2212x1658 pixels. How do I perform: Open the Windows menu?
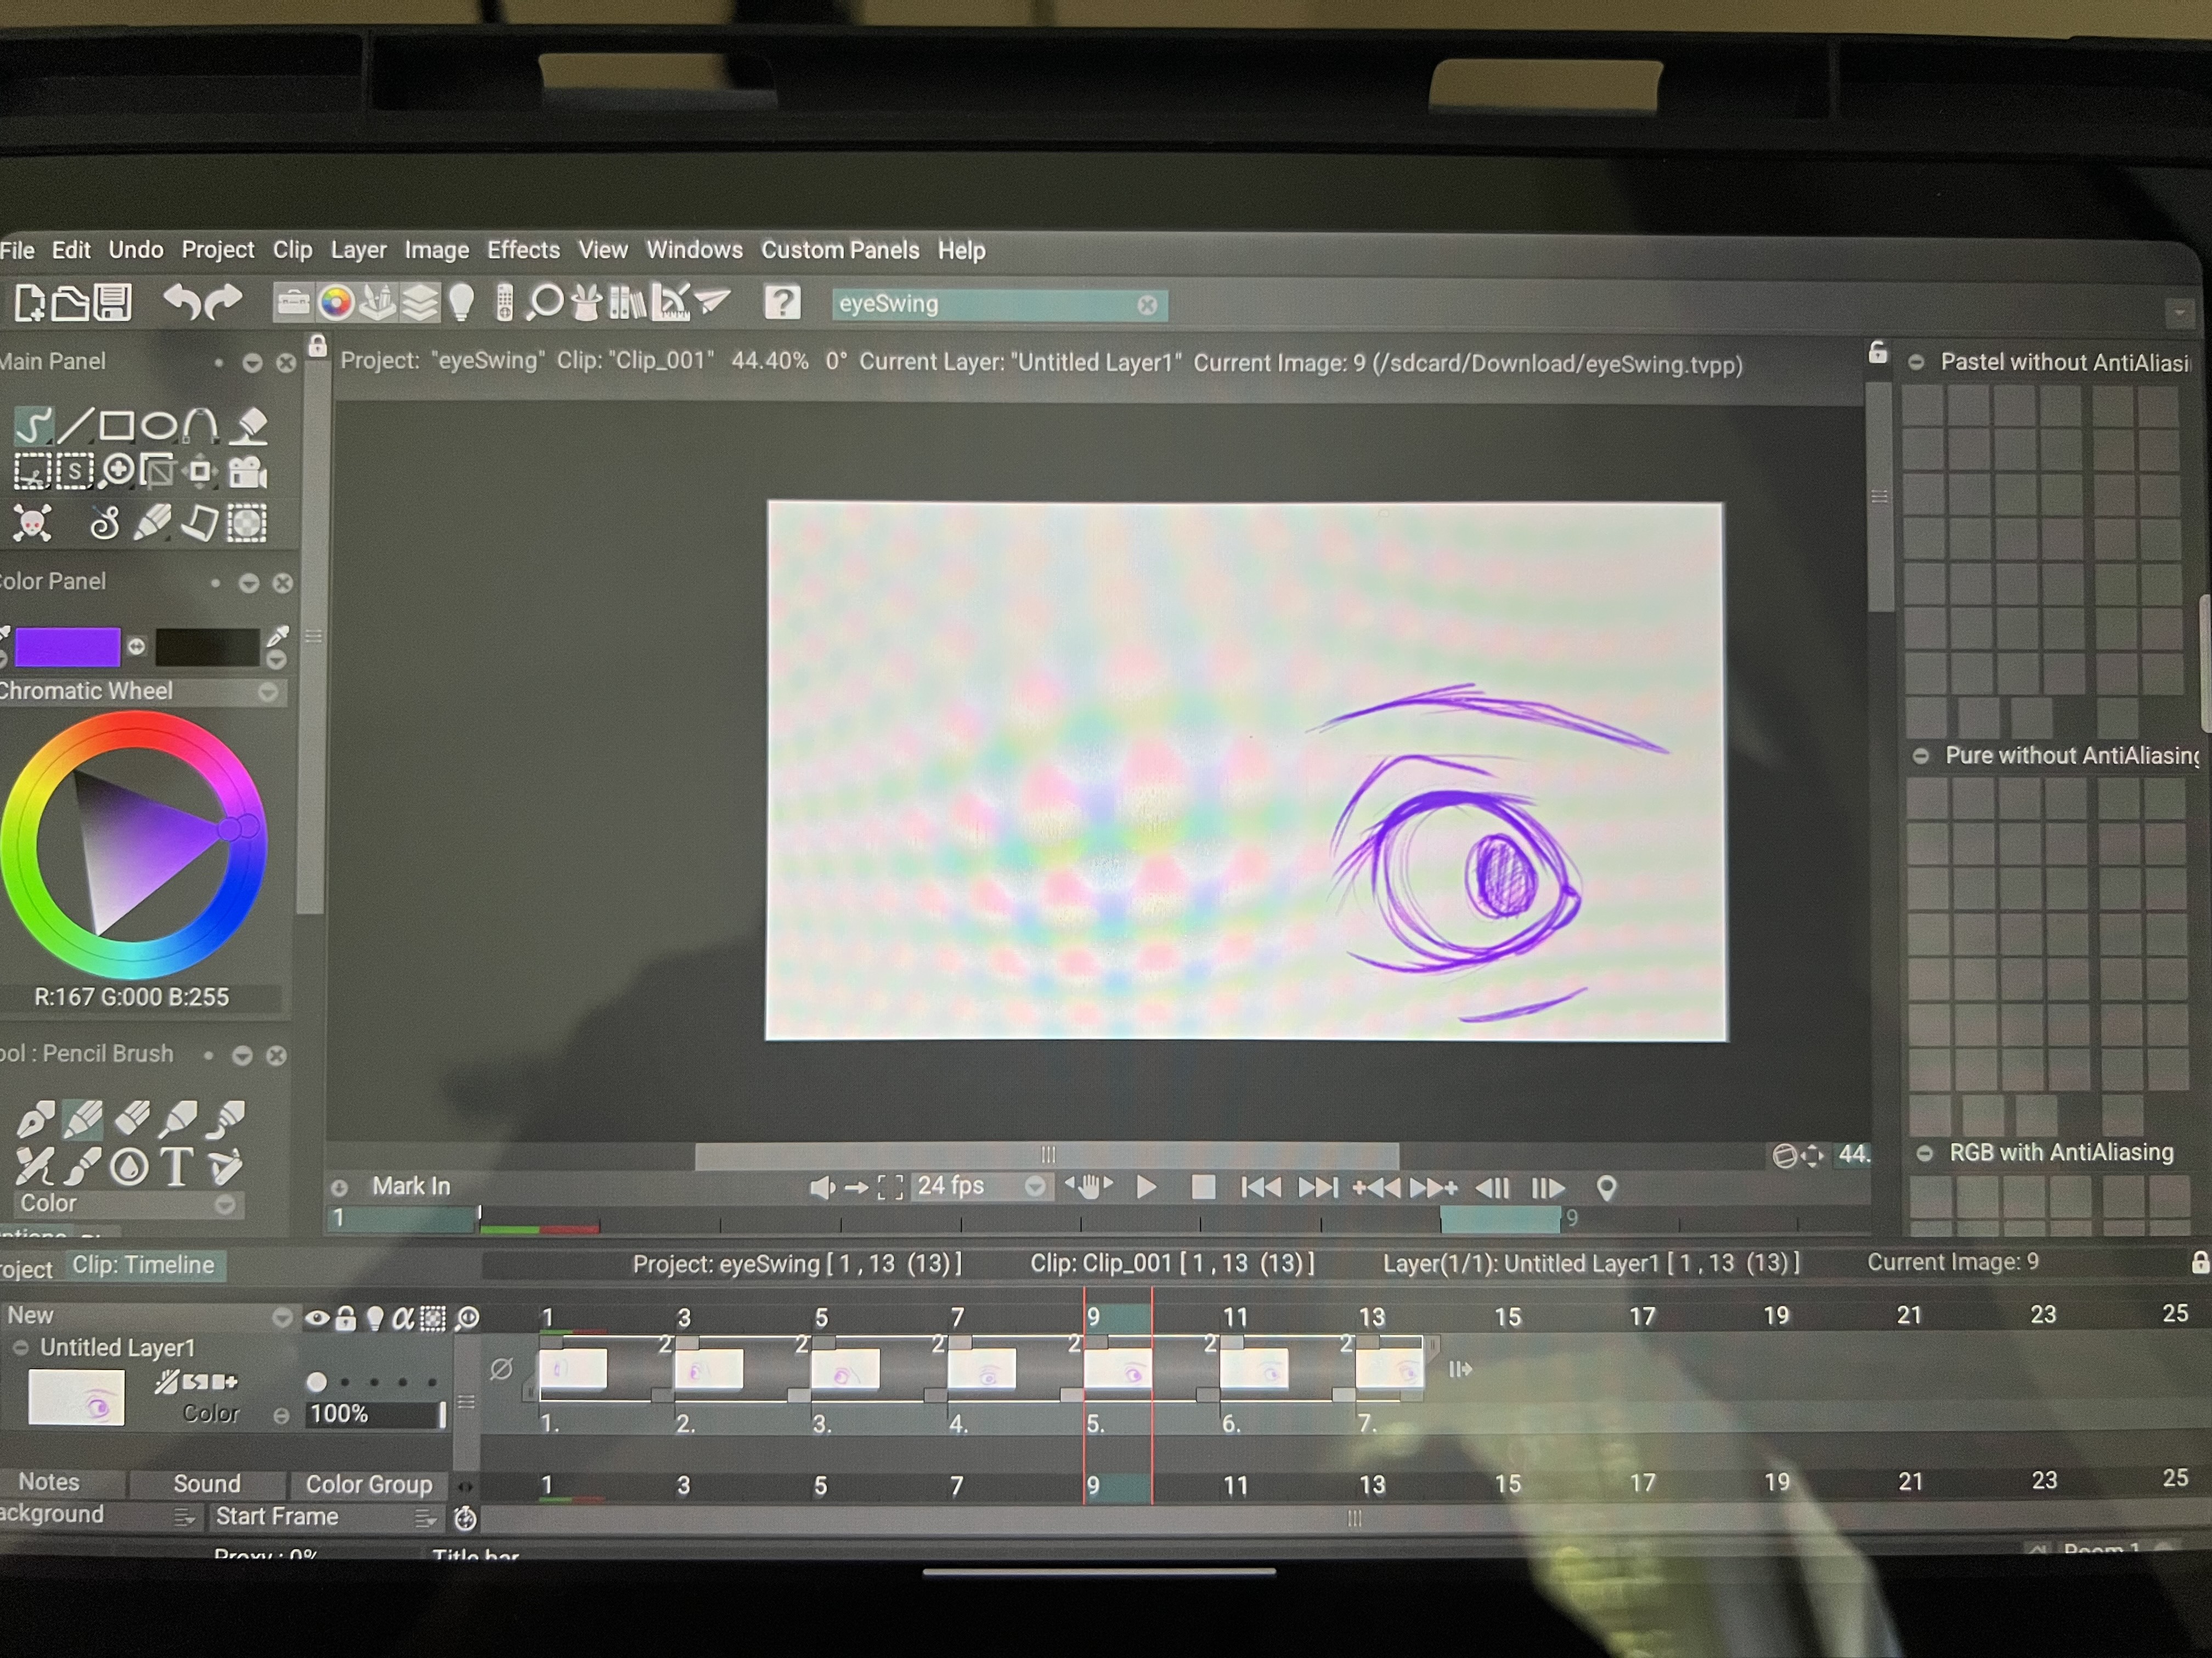coord(694,250)
